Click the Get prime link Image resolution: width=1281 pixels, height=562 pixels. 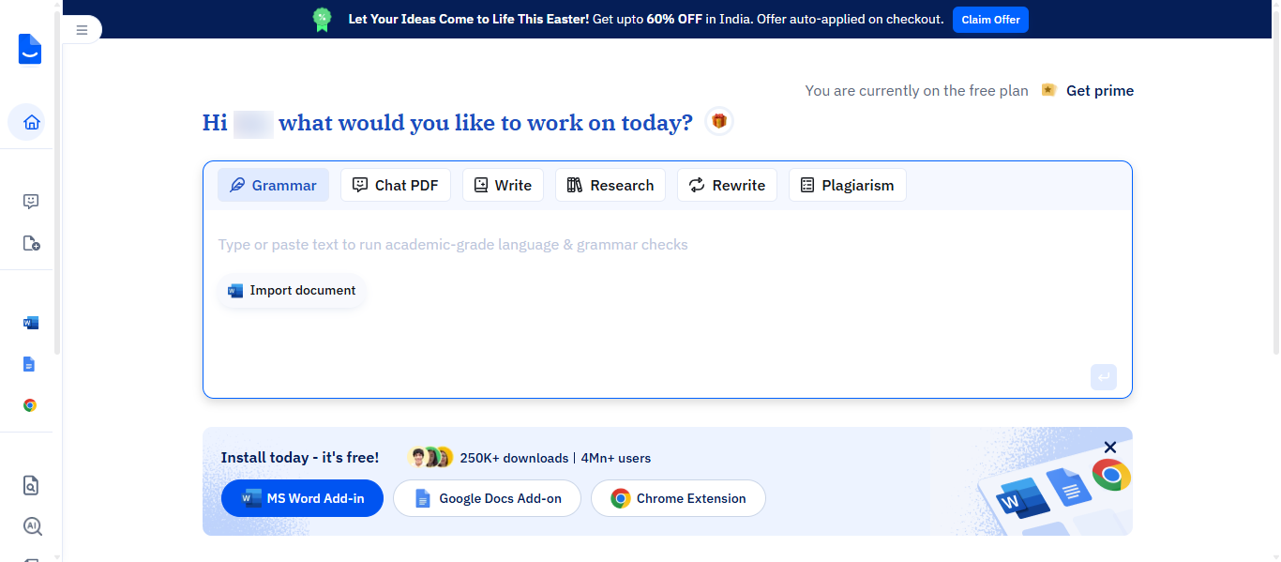coord(1099,91)
